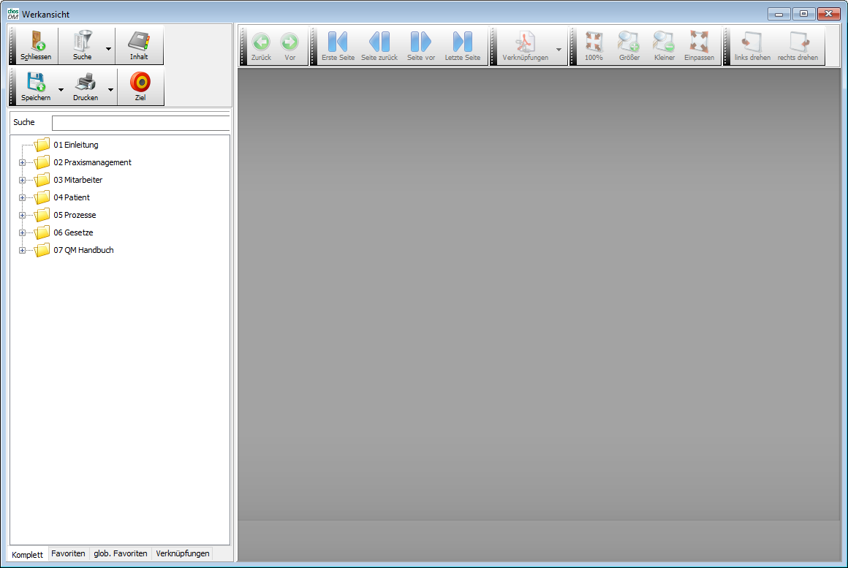Switch to the Favoriten tab
This screenshot has height=568, width=848.
[68, 553]
